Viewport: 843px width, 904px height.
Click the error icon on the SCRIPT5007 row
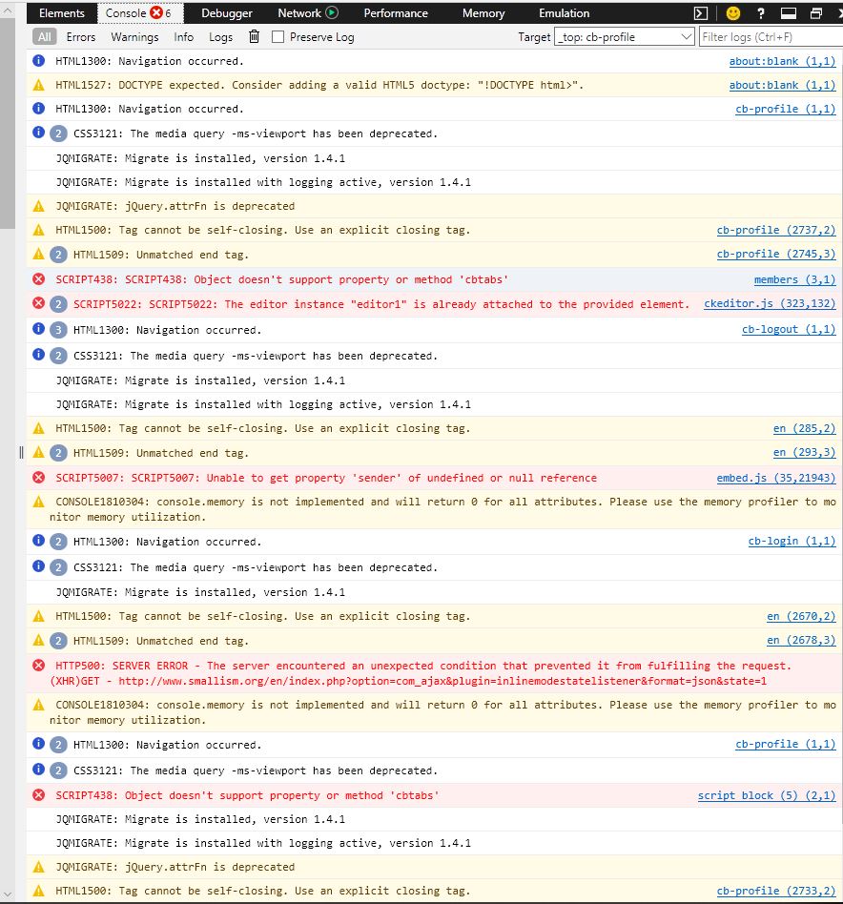39,478
